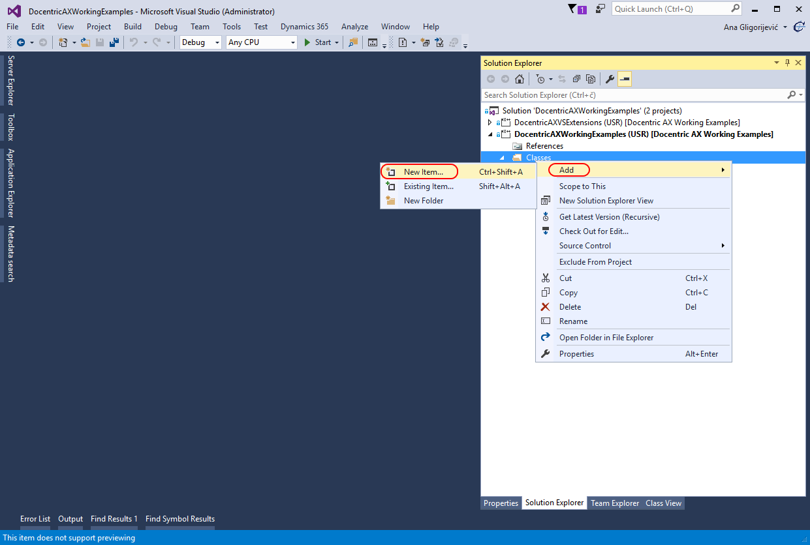Image resolution: width=810 pixels, height=545 pixels.
Task: Click the New Project toolbar icon
Action: (63, 42)
